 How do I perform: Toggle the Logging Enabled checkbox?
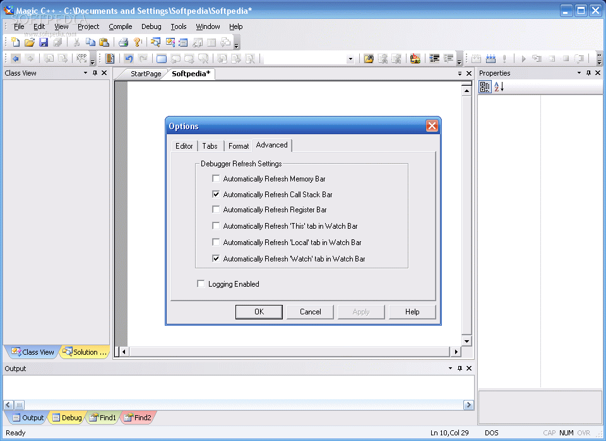[201, 283]
